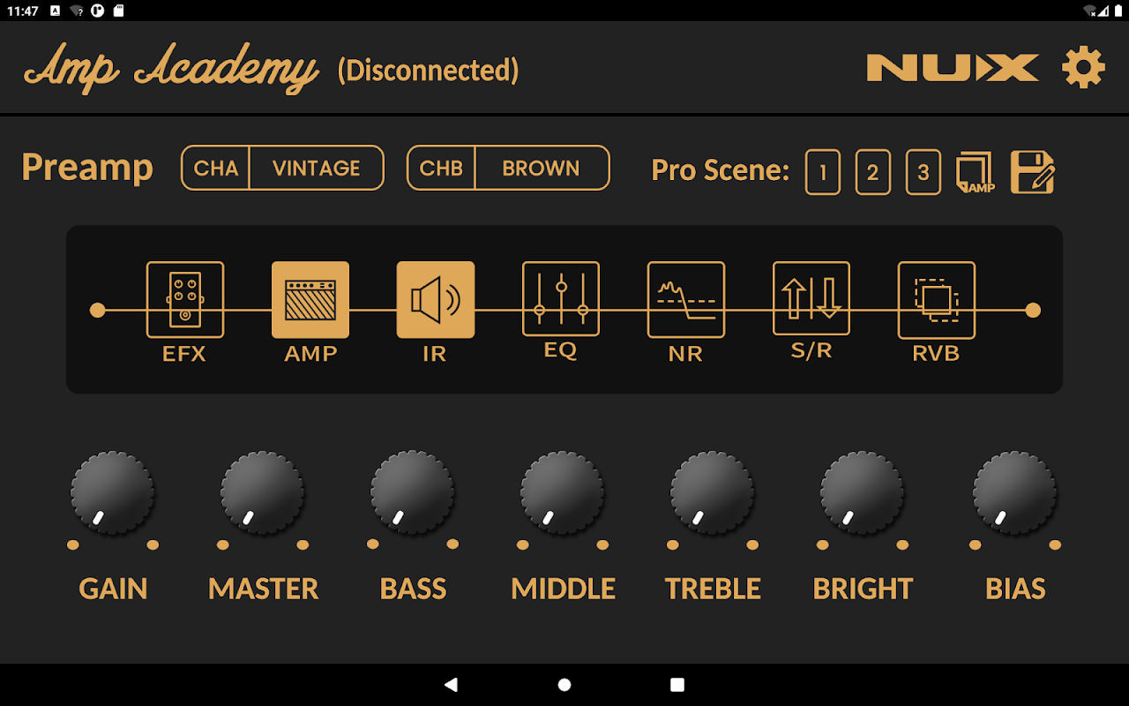The width and height of the screenshot is (1129, 706).
Task: Adjust the GAIN knob
Action: pos(112,492)
